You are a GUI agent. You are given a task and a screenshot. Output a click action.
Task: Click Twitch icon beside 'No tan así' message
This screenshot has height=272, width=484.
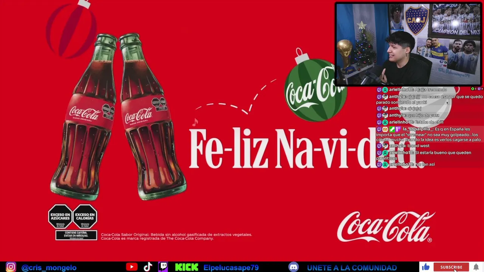(379, 165)
